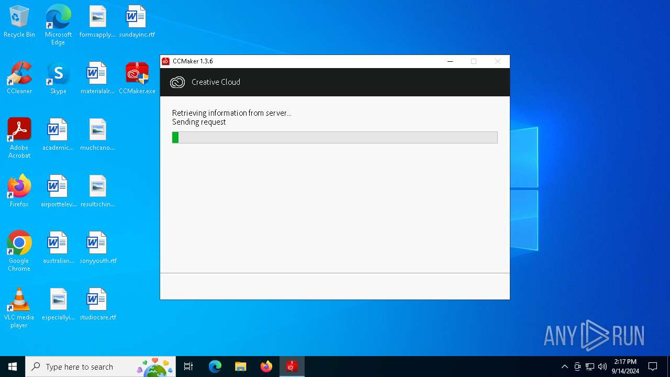Screen dimensions: 670x377
Task: Click the 'Creative Cloud' header label
Action: [x=216, y=82]
